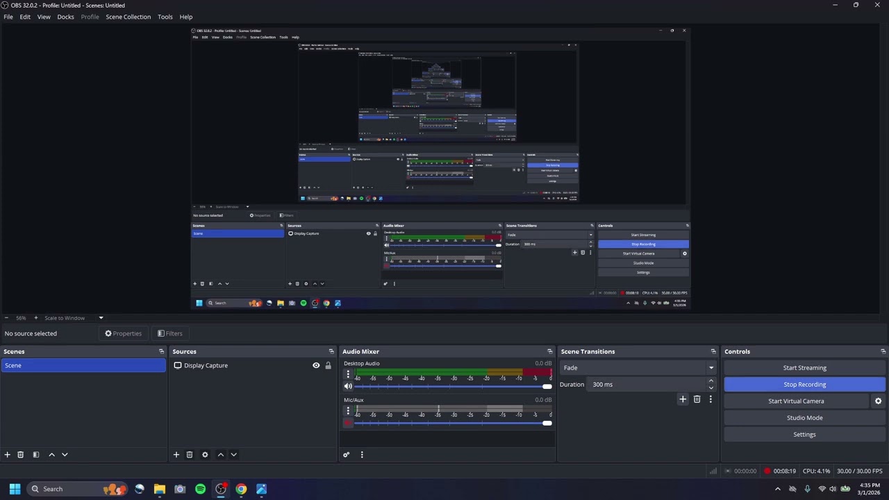The height and width of the screenshot is (500, 889).
Task: Pop out the Controls dock icon
Action: pos(883,351)
